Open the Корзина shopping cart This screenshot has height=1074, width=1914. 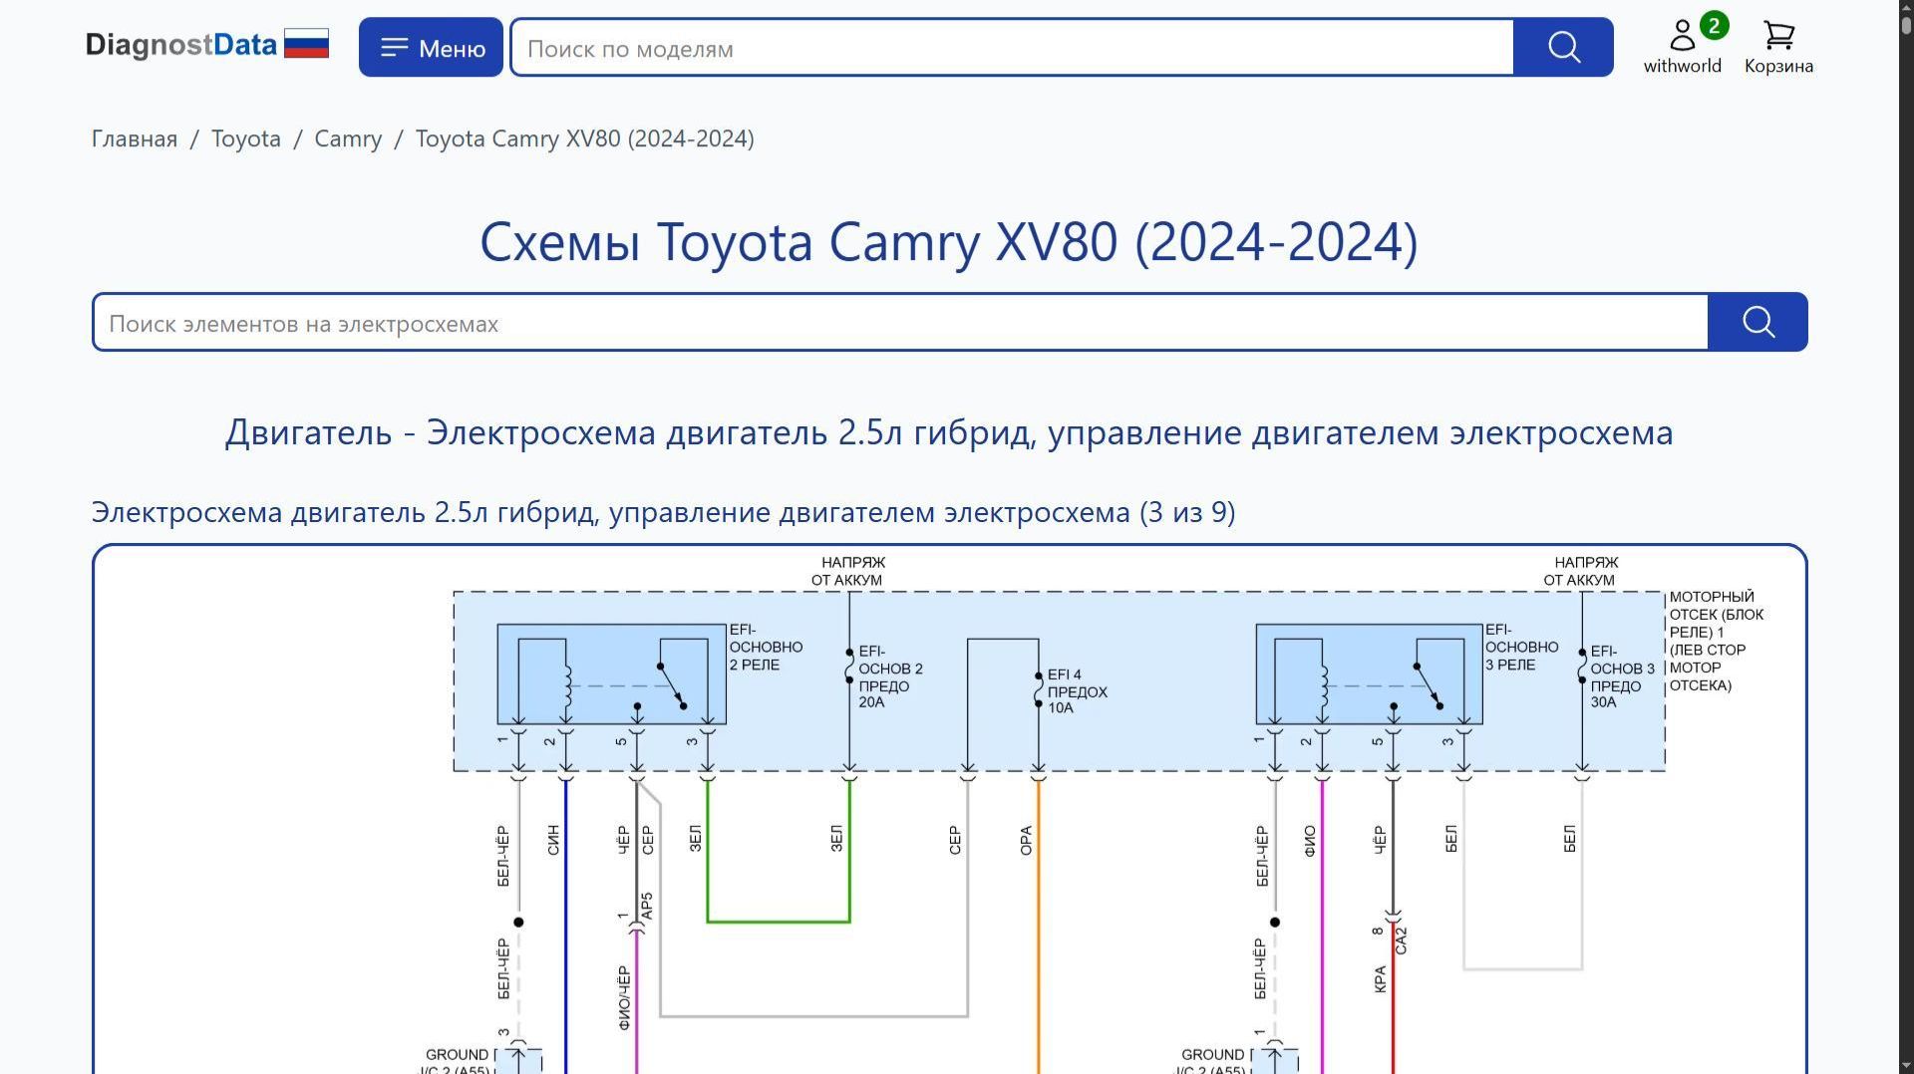click(x=1778, y=47)
